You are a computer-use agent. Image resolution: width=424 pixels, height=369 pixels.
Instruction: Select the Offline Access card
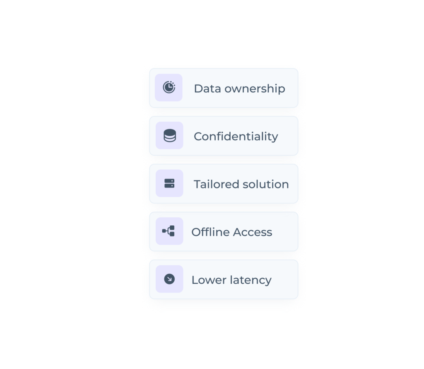tap(224, 231)
